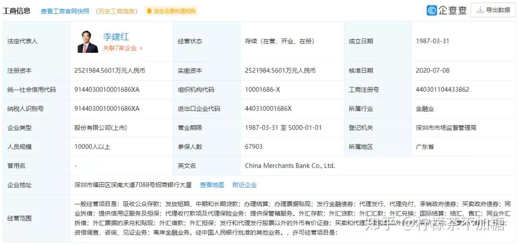Click the bell icon beside 发生变更时通知我

coord(150,11)
